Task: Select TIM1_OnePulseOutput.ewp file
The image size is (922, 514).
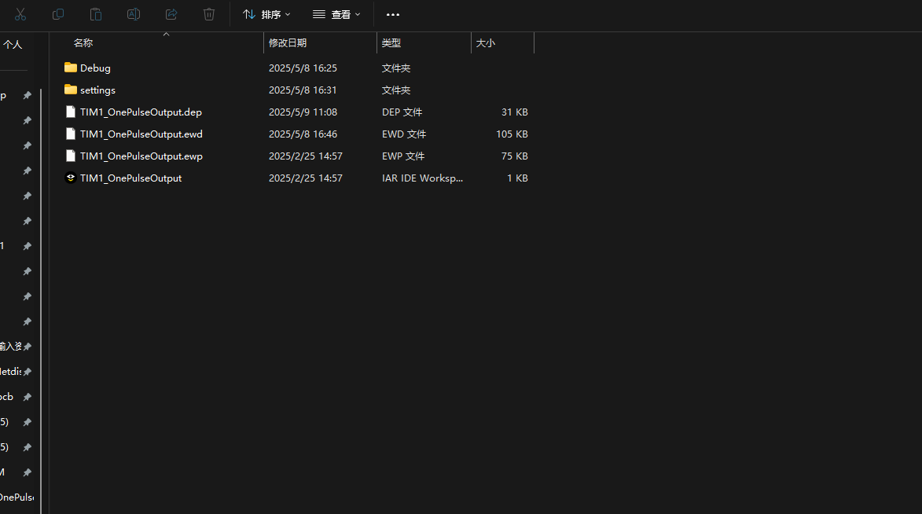Action: (141, 156)
